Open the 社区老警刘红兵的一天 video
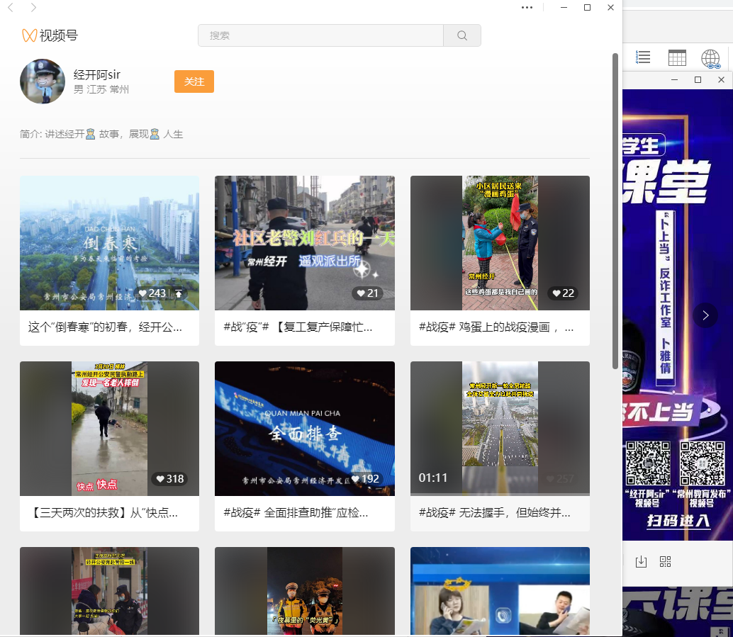This screenshot has height=637, width=733. pyautogui.click(x=304, y=242)
